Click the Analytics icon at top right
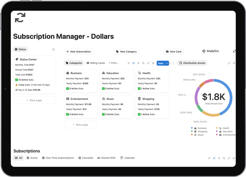Image resolution: width=246 pixels, height=177 pixels. coord(204,51)
